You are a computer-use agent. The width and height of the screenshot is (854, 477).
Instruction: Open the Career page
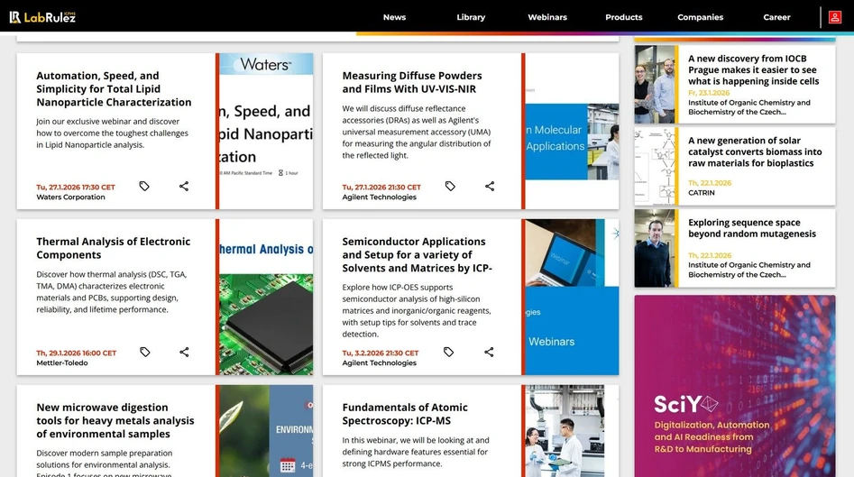pyautogui.click(x=776, y=17)
